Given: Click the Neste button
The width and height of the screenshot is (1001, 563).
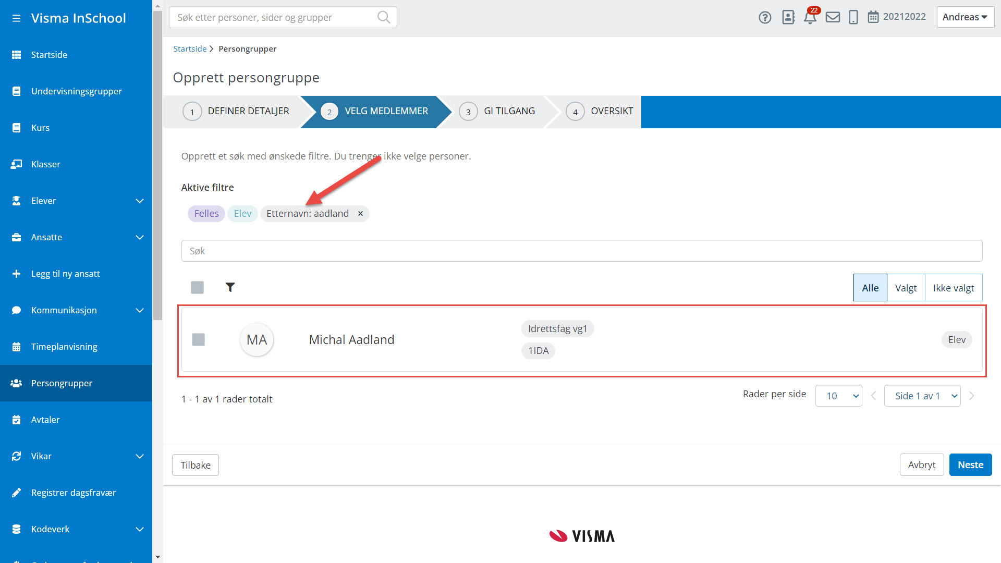Looking at the screenshot, I should [971, 464].
